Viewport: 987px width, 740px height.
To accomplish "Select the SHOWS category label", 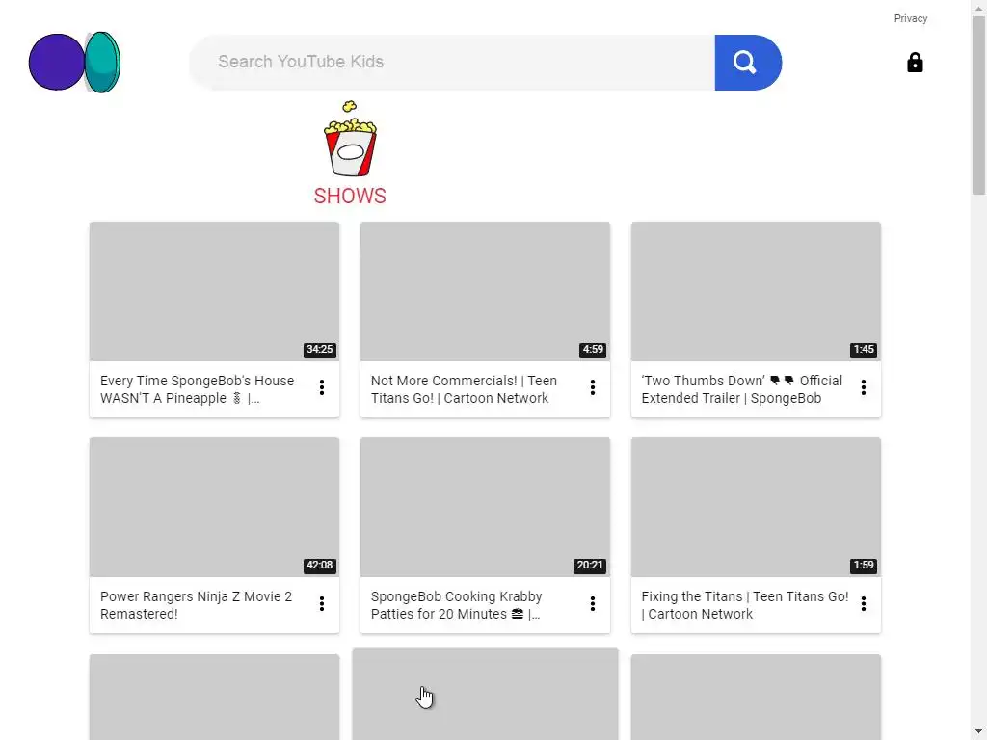I will coord(350,196).
